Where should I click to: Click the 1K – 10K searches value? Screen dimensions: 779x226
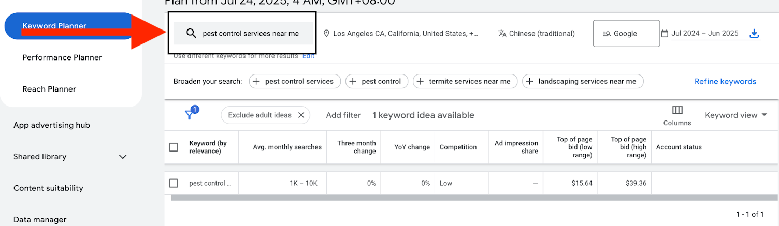(304, 183)
